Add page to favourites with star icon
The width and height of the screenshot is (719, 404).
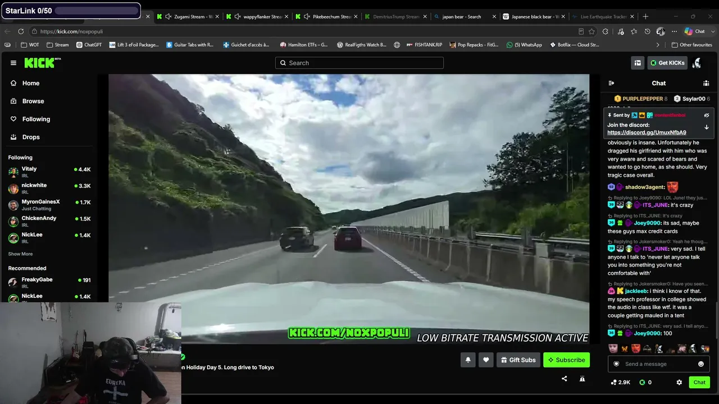[591, 31]
